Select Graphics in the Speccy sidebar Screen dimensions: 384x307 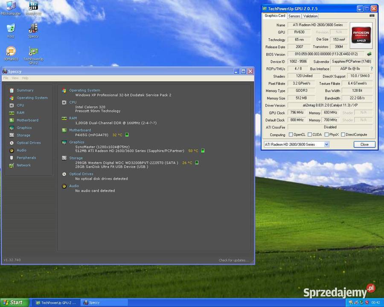coord(24,128)
